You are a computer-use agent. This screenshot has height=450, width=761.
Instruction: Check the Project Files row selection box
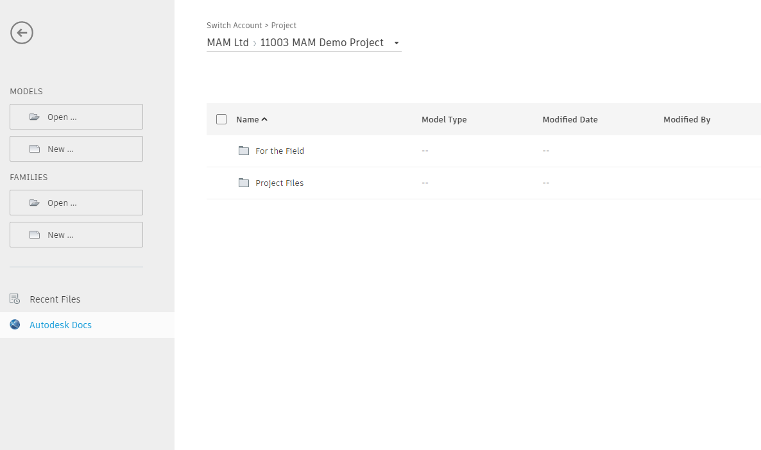click(x=221, y=183)
